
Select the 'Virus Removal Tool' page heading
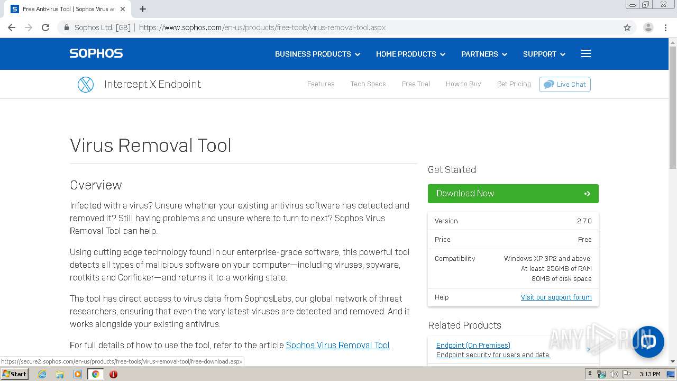tap(151, 146)
